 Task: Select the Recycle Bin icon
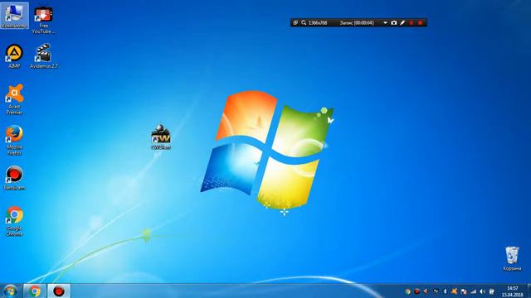pyautogui.click(x=512, y=258)
